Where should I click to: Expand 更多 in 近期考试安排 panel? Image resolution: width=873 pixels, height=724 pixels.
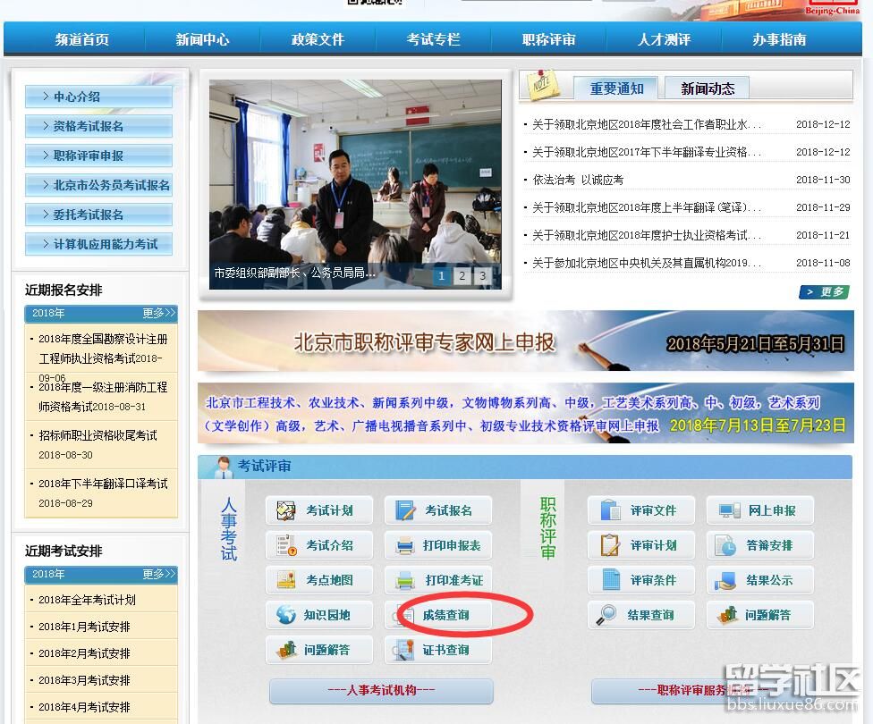159,574
